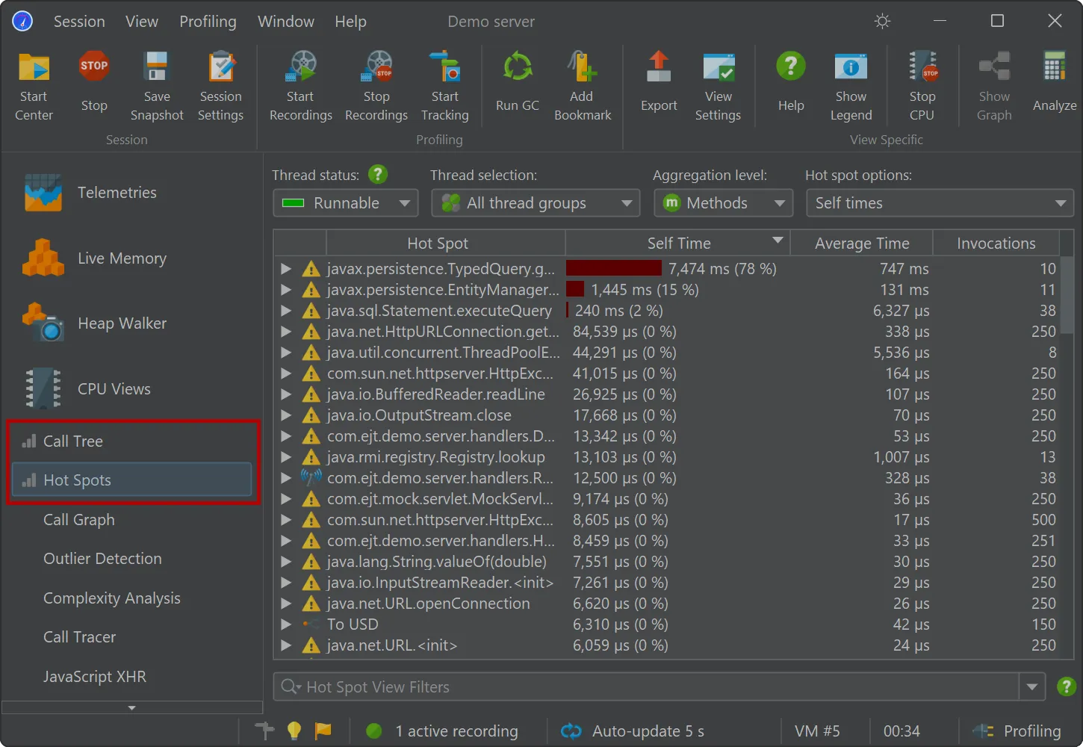
Task: Open the Session menu
Action: (x=79, y=22)
